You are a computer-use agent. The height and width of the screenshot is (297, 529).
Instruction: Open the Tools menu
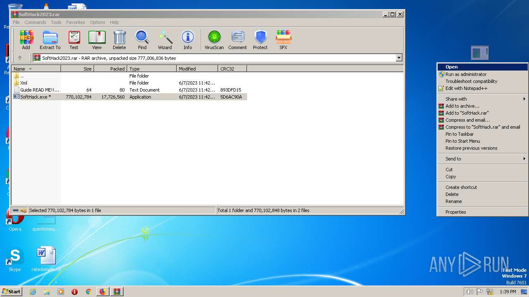point(56,22)
